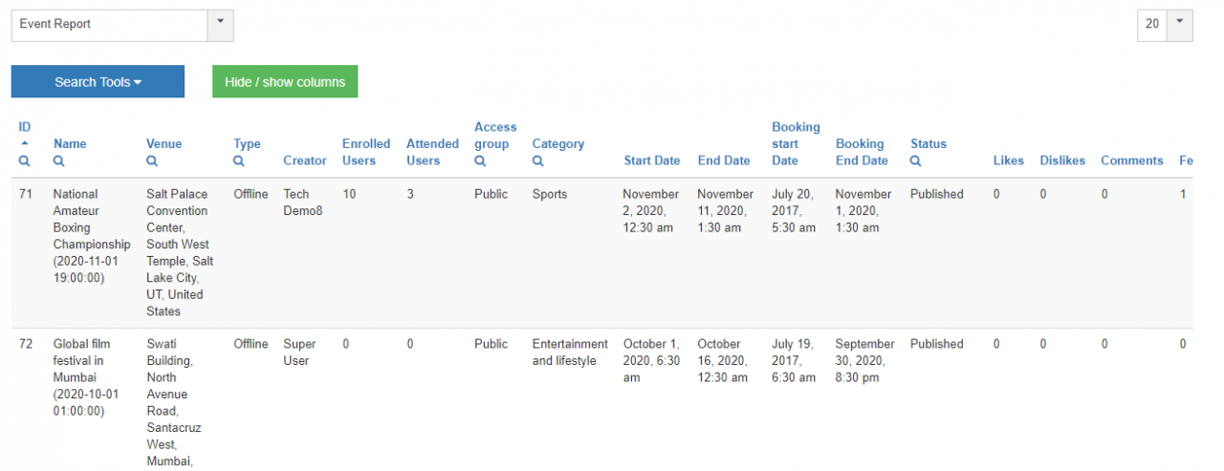Image resolution: width=1224 pixels, height=471 pixels.
Task: Sort by the Start Date column header
Action: [652, 161]
